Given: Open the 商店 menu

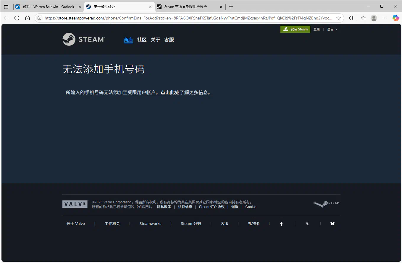Looking at the screenshot, I should [x=128, y=40].
